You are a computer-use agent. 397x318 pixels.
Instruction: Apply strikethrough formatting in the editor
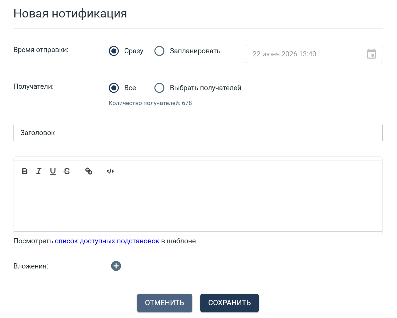point(67,171)
